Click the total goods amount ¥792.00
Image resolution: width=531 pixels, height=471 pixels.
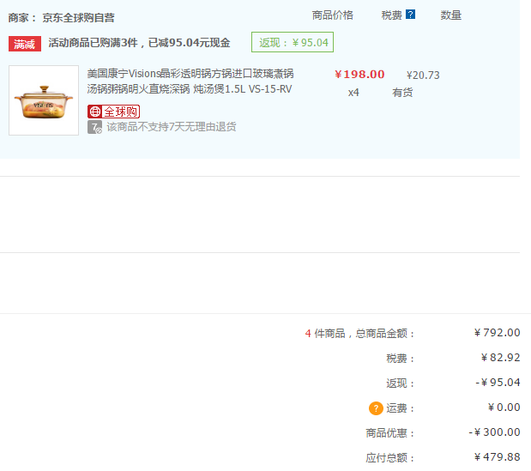(x=497, y=333)
